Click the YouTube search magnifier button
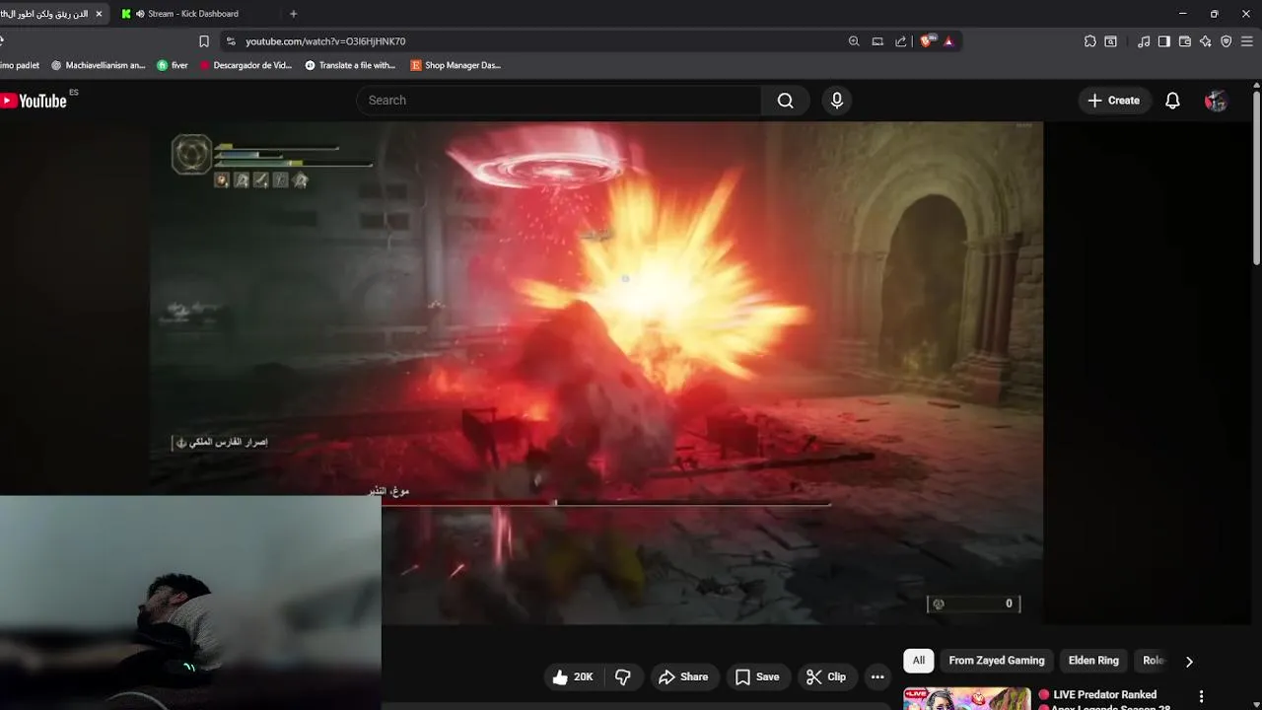This screenshot has height=710, width=1262. pos(785,101)
